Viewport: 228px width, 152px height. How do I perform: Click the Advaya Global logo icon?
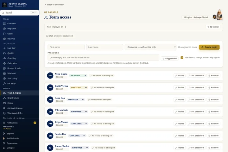pyautogui.click(x=4, y=5)
